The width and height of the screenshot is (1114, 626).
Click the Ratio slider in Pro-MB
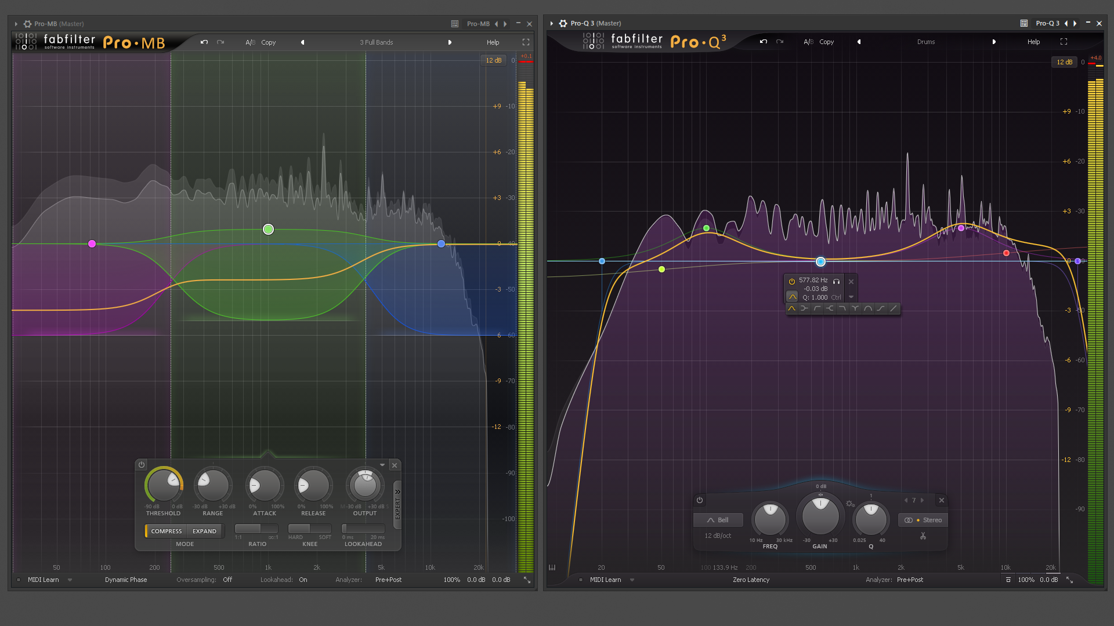click(256, 529)
